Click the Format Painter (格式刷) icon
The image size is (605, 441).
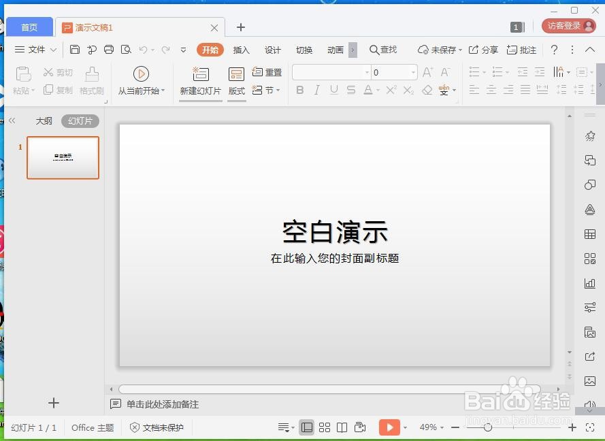pyautogui.click(x=92, y=73)
